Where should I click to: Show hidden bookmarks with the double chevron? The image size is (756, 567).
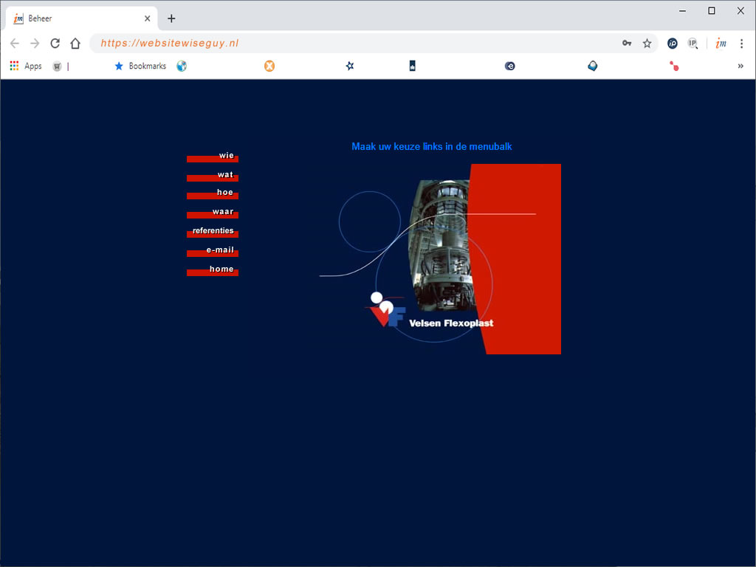(x=740, y=66)
